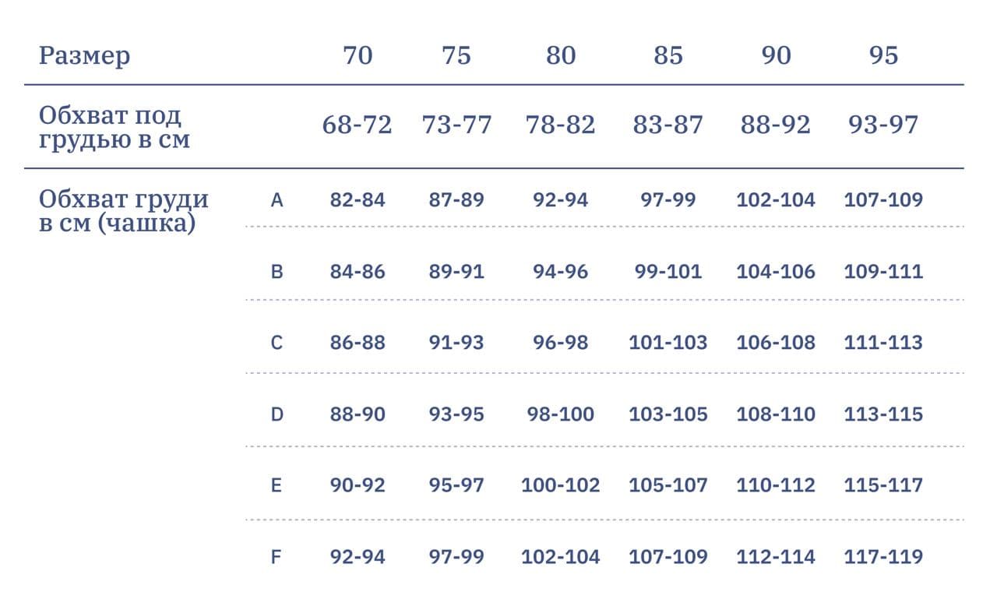The height and width of the screenshot is (606, 997).
Task: Click the 96-98 cell in row C
Action: click(x=561, y=343)
